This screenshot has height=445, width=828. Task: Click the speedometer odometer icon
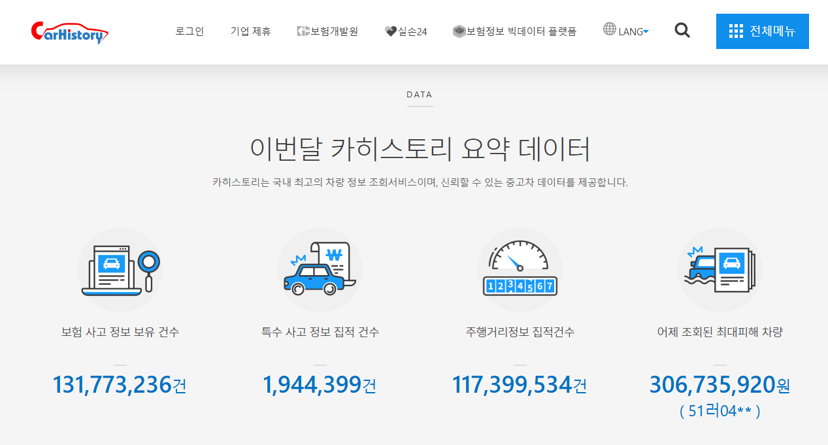(520, 269)
